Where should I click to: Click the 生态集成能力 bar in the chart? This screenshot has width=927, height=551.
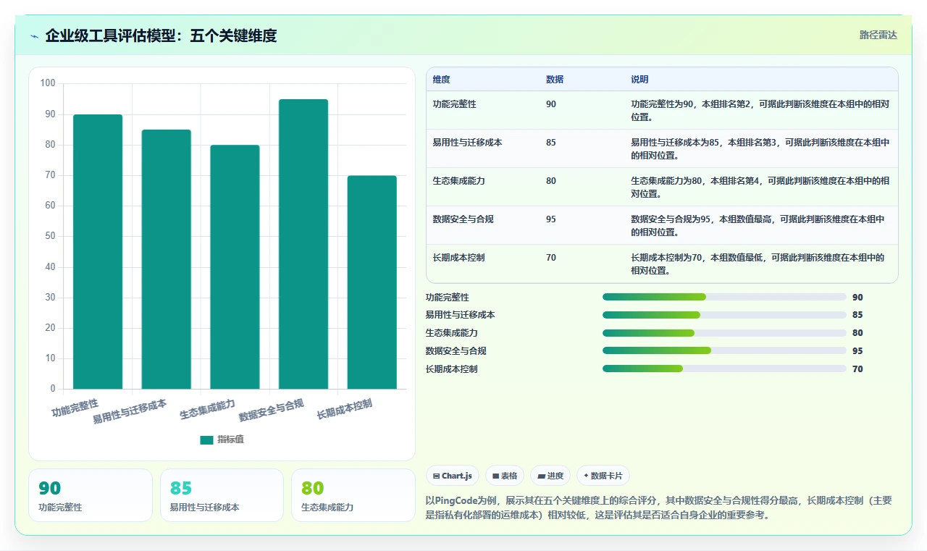[x=235, y=267]
